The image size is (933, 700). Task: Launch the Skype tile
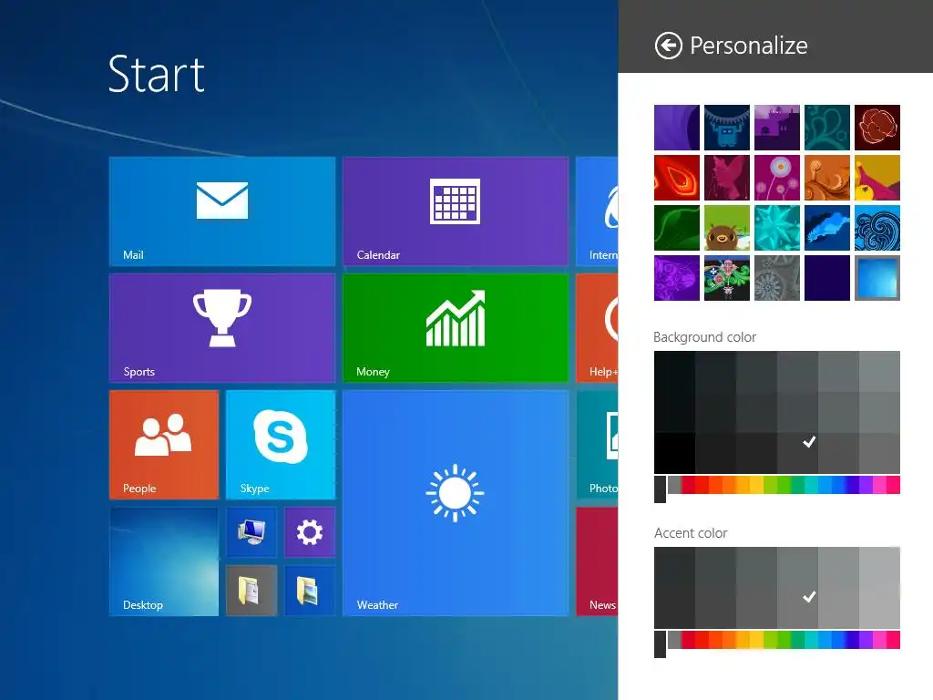point(281,445)
